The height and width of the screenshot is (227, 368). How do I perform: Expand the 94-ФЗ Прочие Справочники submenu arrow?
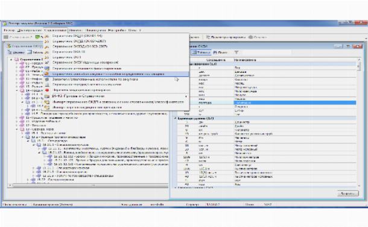(186, 96)
